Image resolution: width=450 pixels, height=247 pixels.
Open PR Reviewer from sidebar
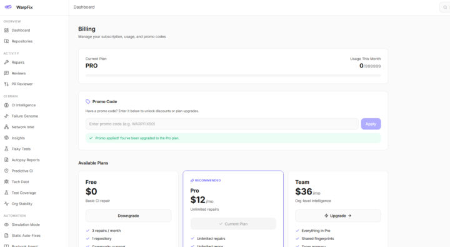(22, 84)
